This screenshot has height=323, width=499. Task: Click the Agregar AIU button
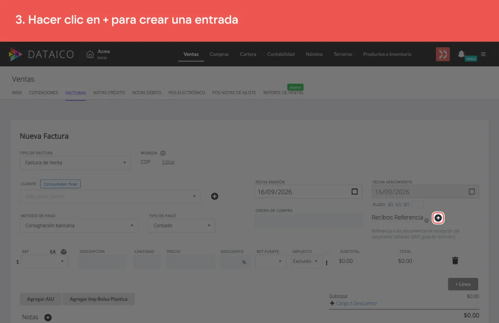point(41,299)
